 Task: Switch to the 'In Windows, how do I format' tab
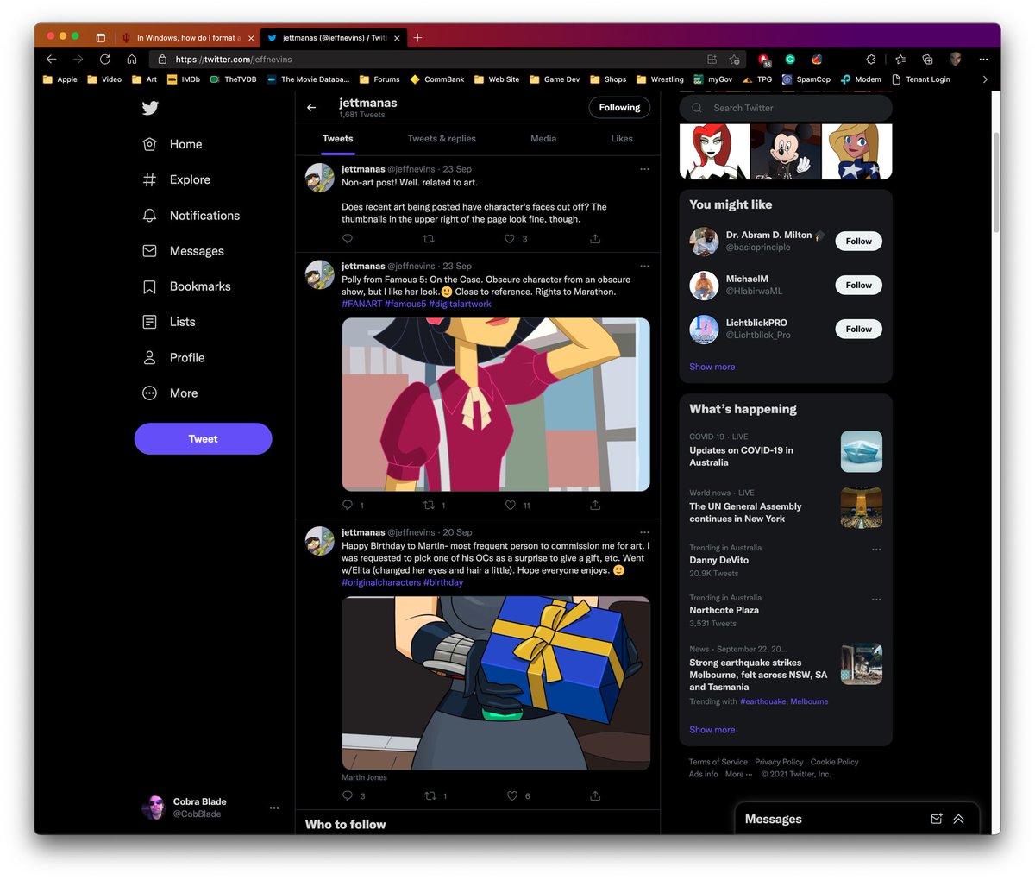187,38
